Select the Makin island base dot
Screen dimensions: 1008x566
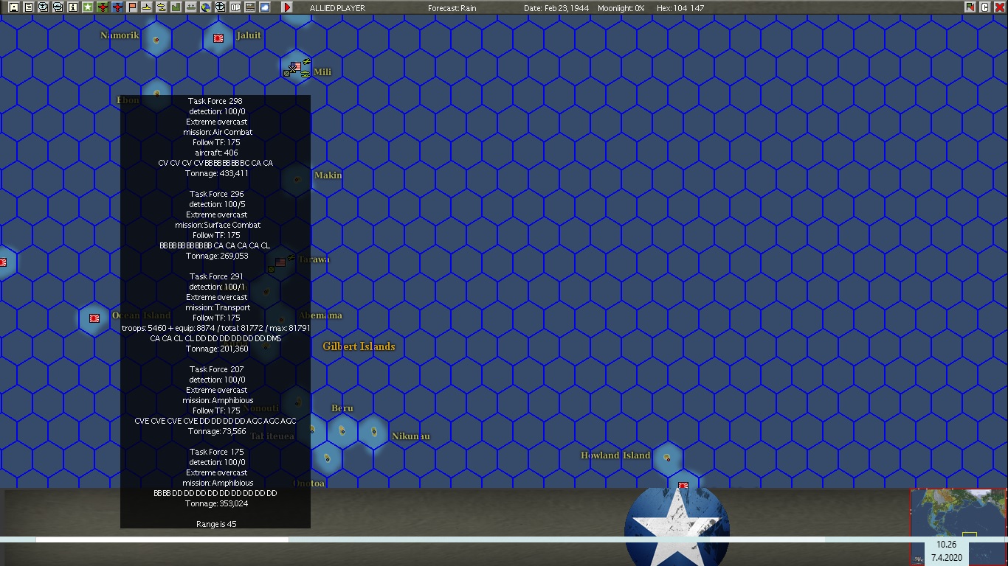pyautogui.click(x=297, y=179)
